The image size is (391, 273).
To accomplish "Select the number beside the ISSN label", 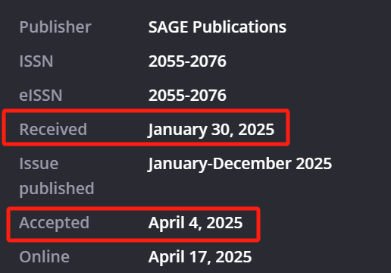I will (187, 61).
